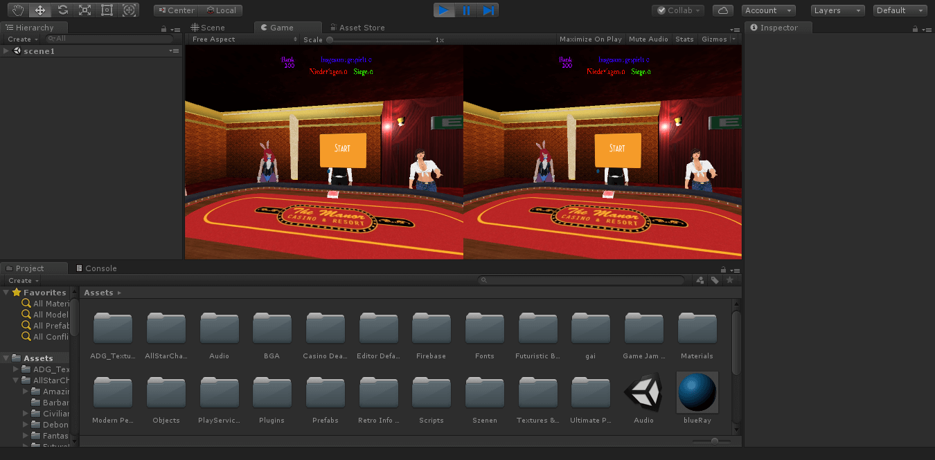The image size is (935, 460).
Task: Open the Fonts folder
Action: click(x=485, y=336)
